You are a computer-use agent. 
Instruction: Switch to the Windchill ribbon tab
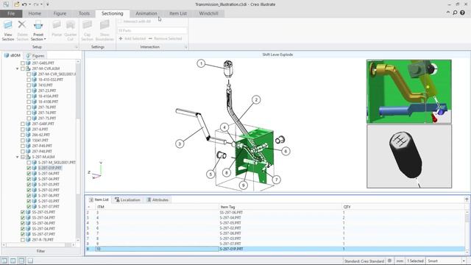pos(208,13)
